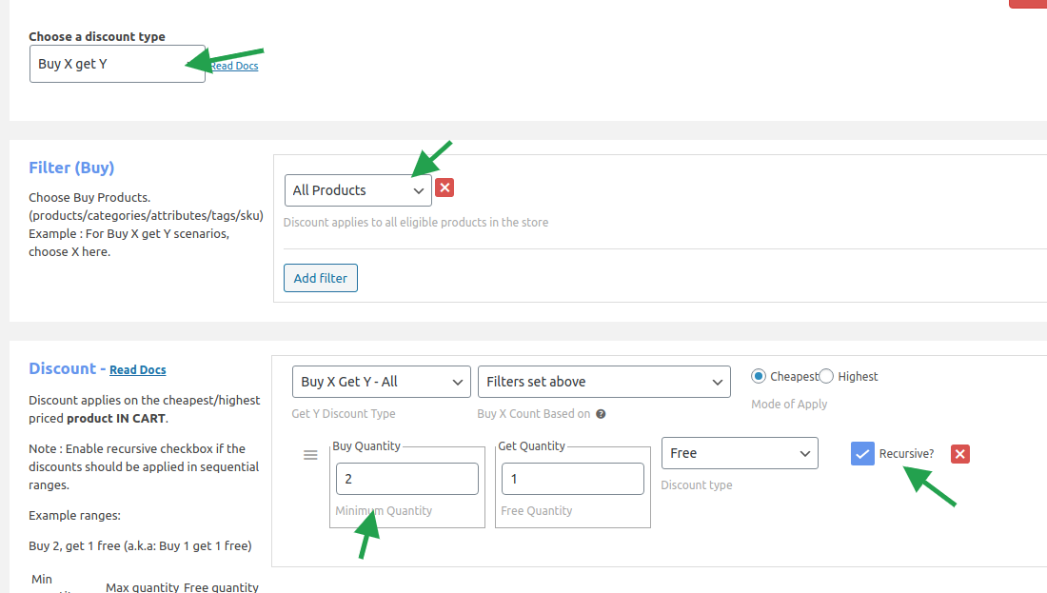Expand the Free discount type dropdown

(739, 453)
